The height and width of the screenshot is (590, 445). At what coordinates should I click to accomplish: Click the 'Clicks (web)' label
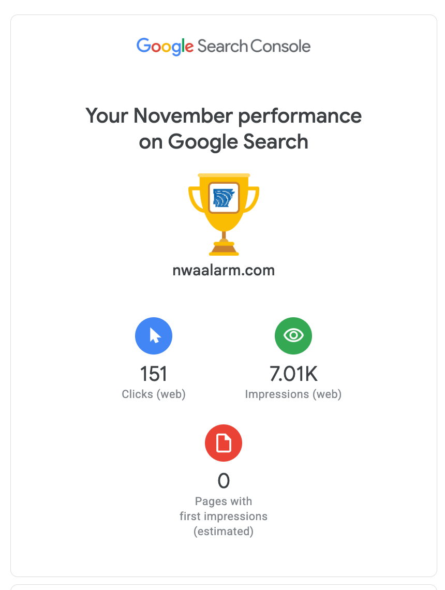coord(154,394)
